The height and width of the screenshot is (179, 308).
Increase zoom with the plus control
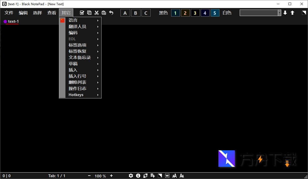111,176
